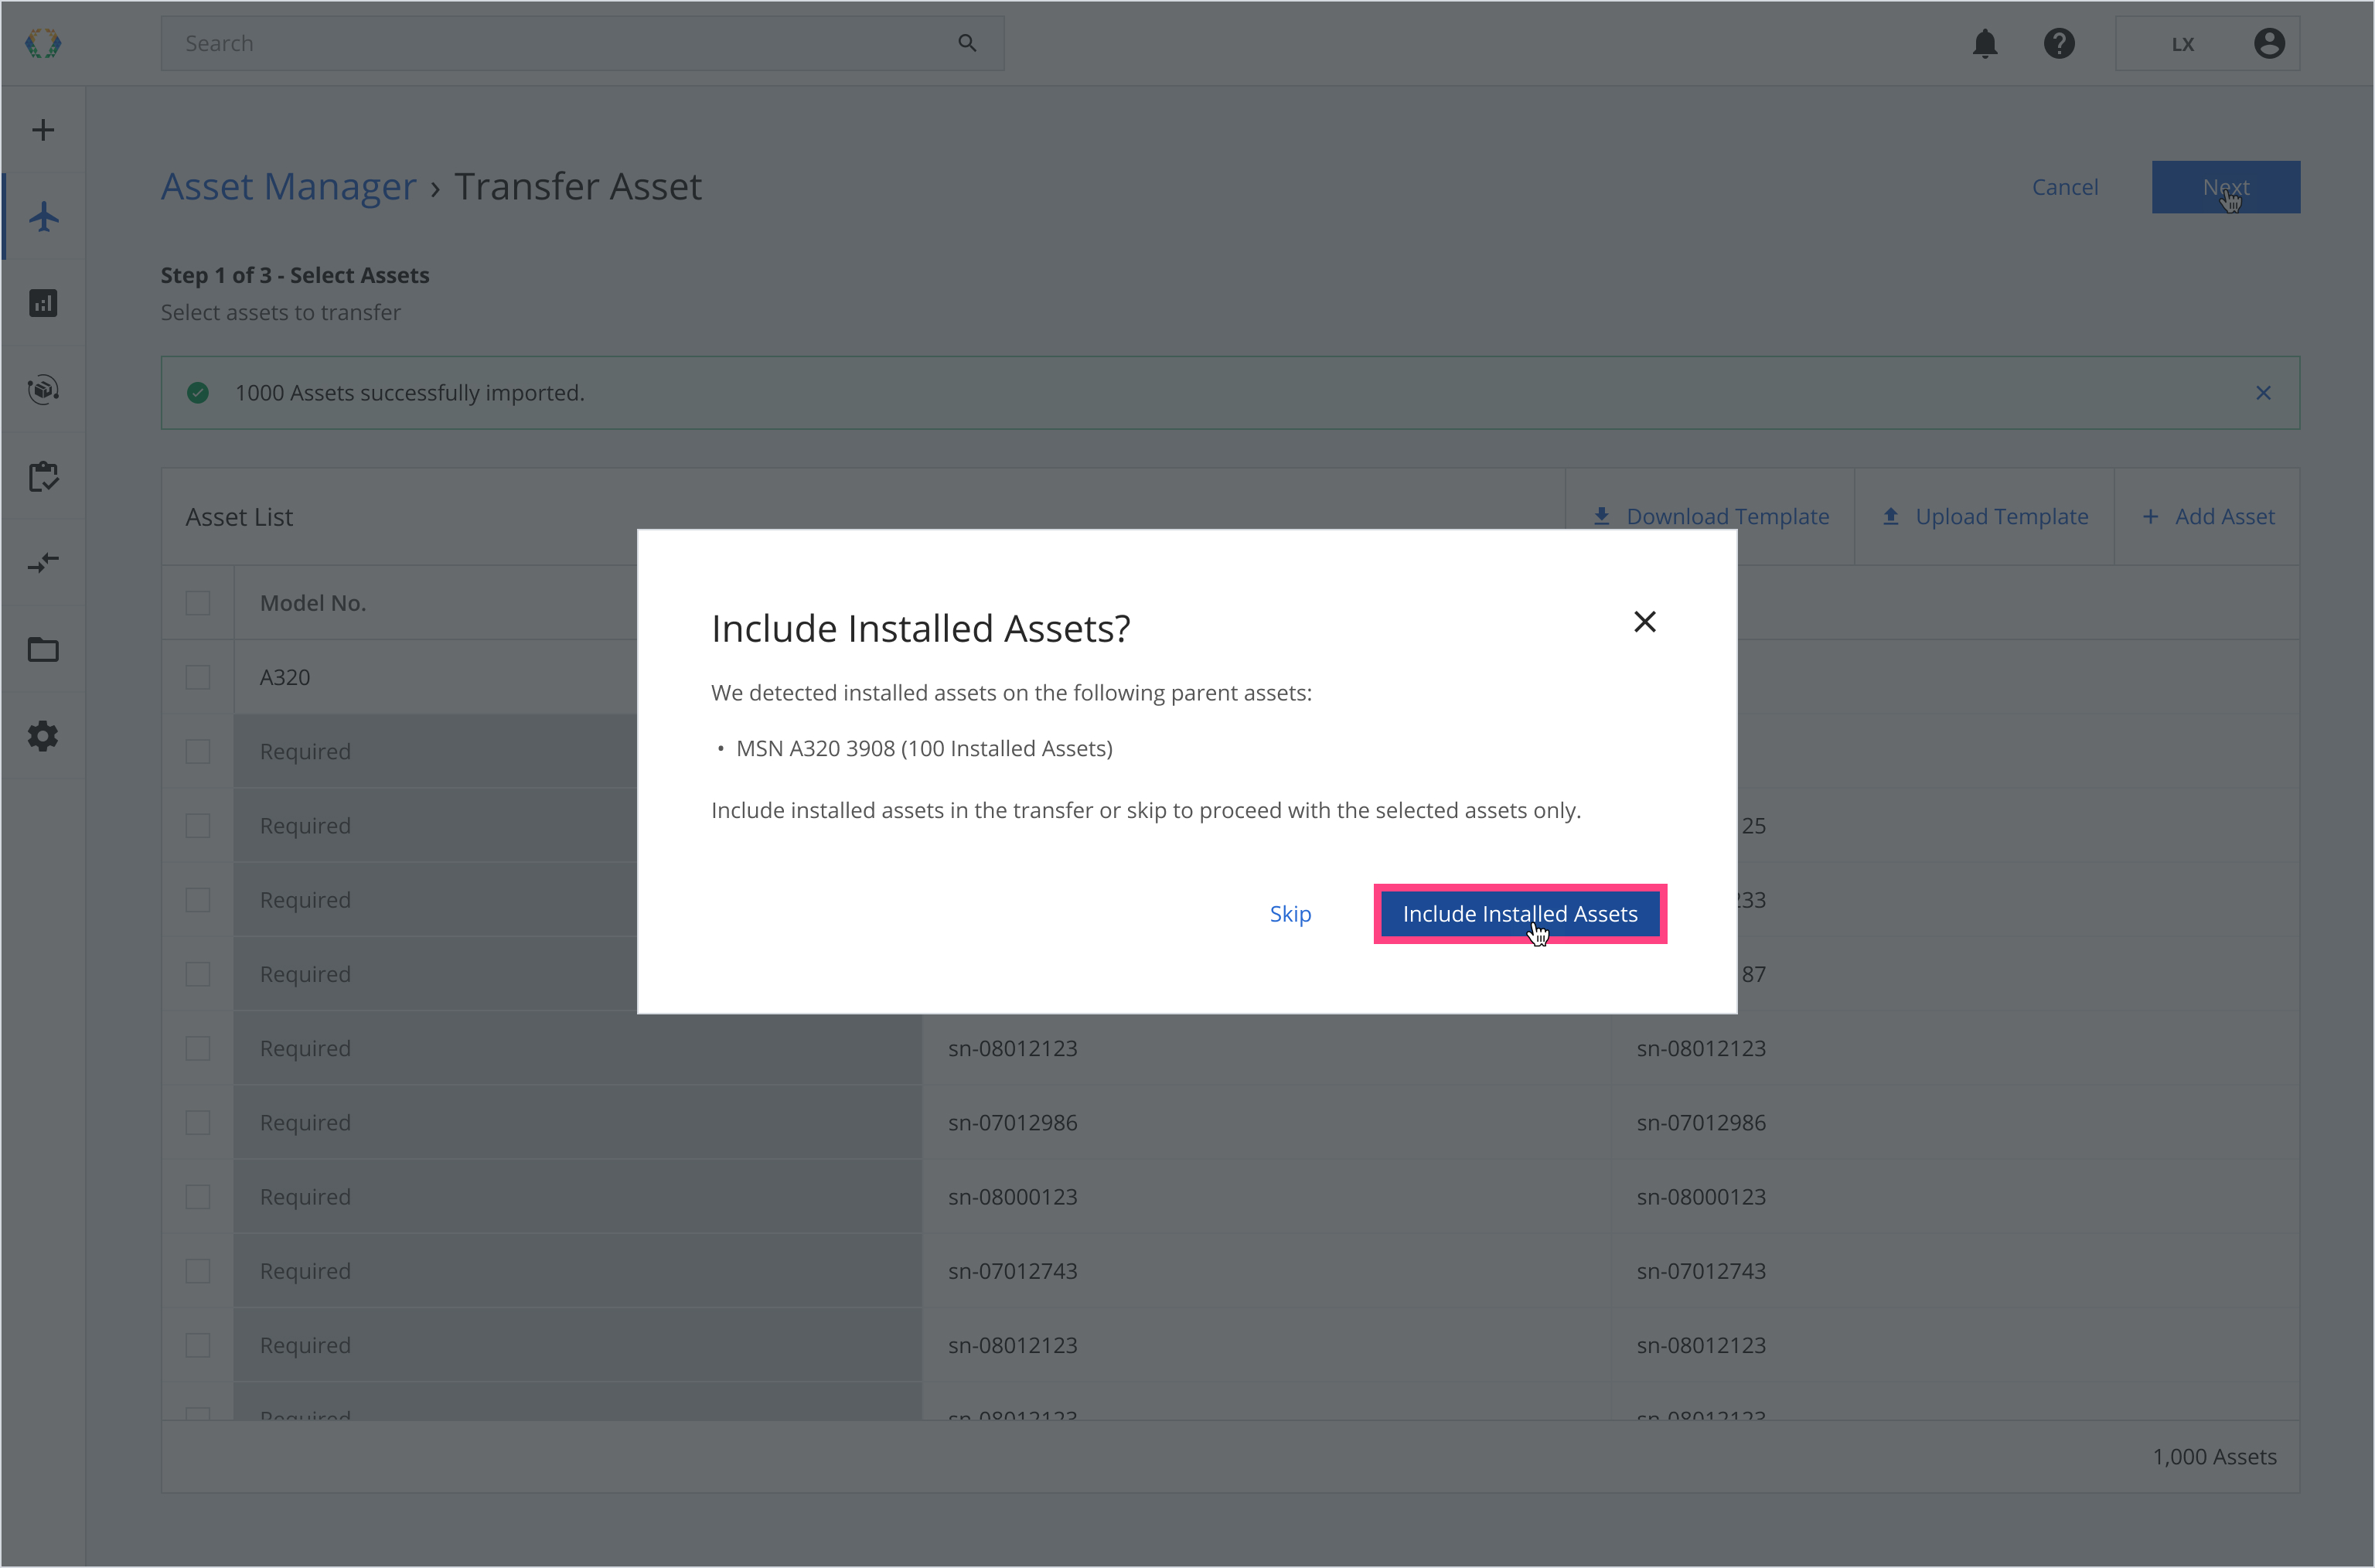Open the settings gear sidebar icon
The image size is (2375, 1568).
click(43, 737)
